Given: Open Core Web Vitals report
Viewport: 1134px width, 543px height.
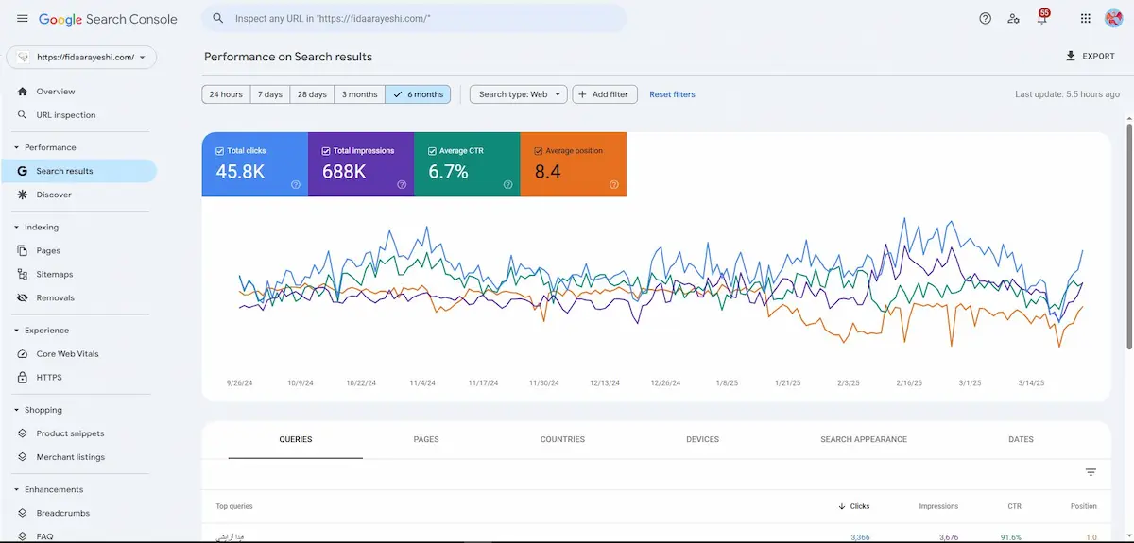Looking at the screenshot, I should click(x=67, y=354).
